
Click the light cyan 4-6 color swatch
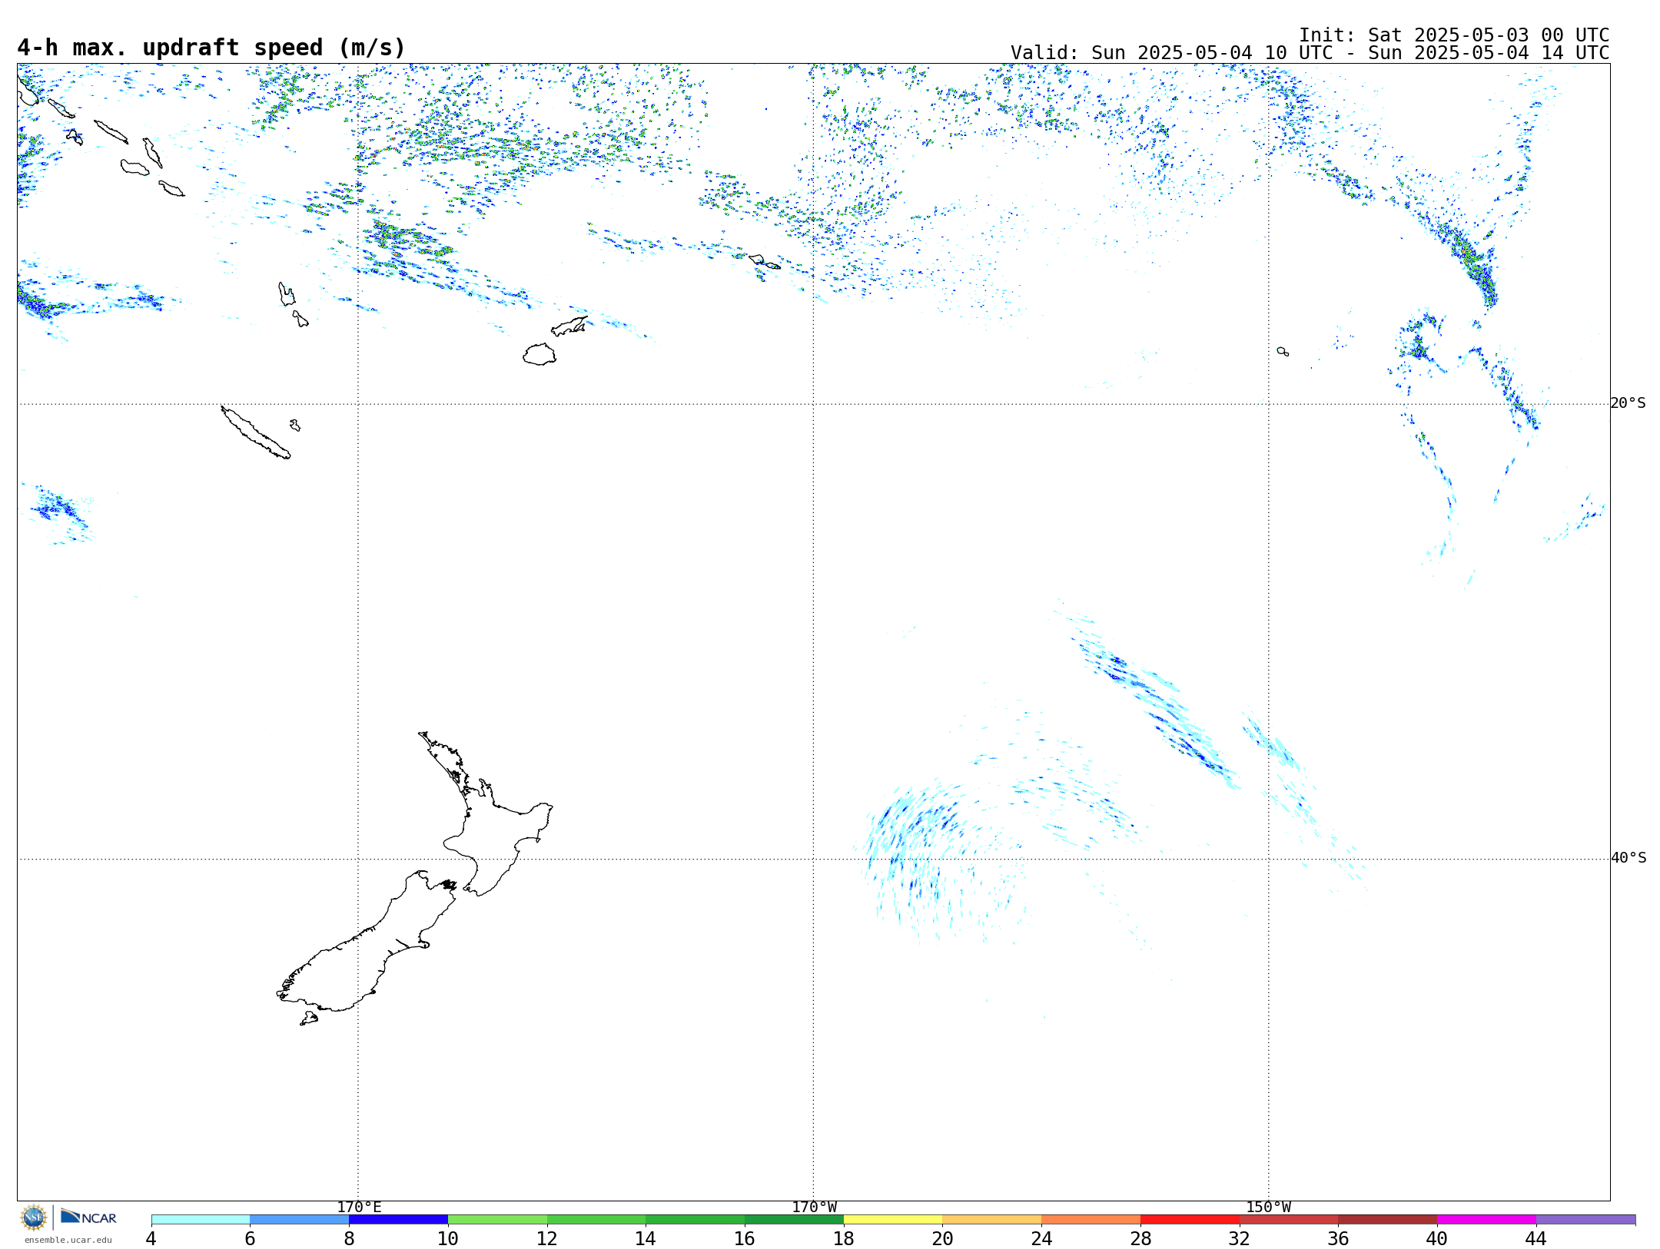click(201, 1220)
